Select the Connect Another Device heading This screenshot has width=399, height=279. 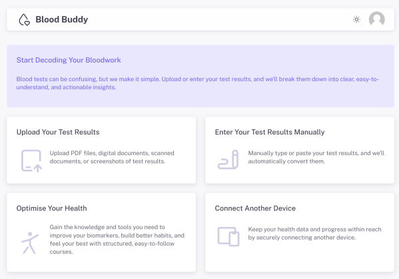click(x=255, y=208)
